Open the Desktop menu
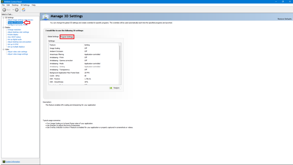Viewport: 293px width, 165px height. point(15,5)
